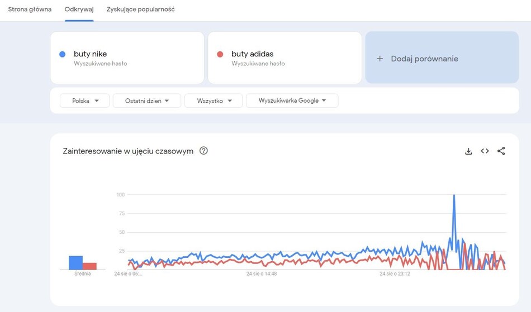Expand the Ostatni dzień time range dropdown
This screenshot has width=531, height=312.
(x=147, y=101)
